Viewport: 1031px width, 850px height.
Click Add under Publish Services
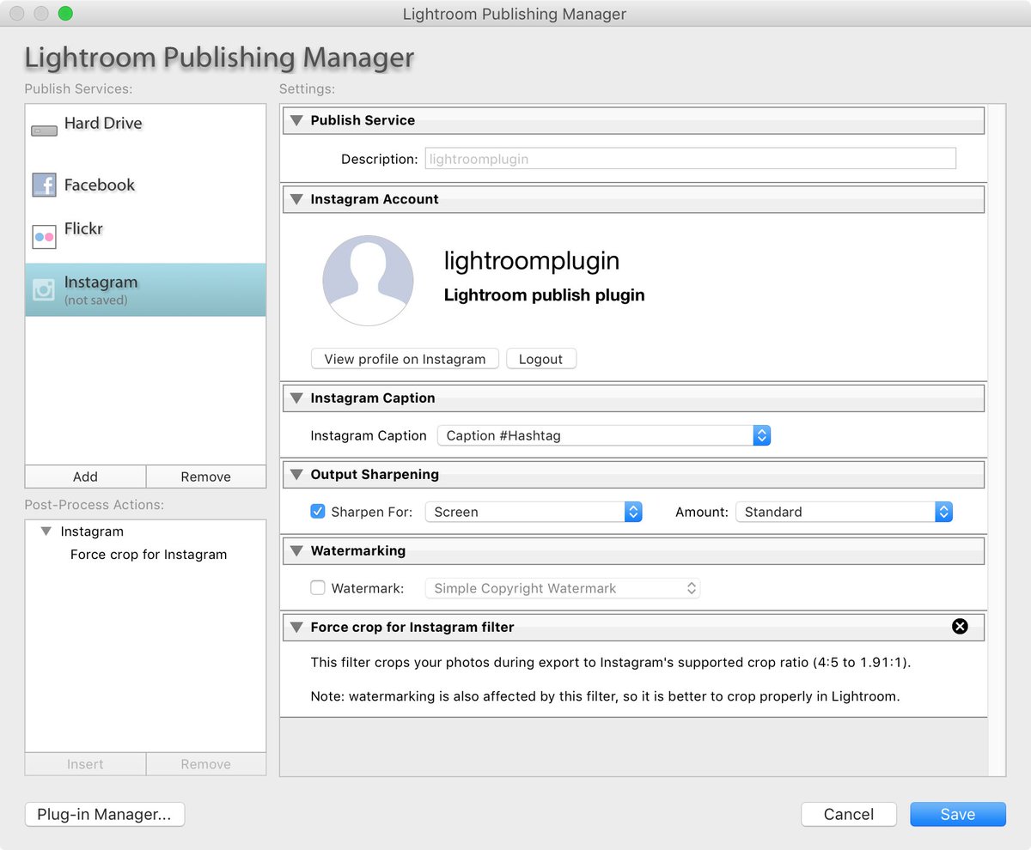coord(85,477)
